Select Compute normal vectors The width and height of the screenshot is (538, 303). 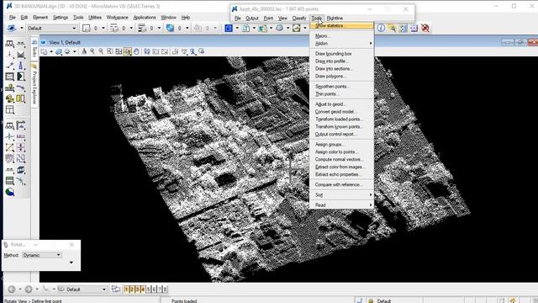click(x=341, y=160)
